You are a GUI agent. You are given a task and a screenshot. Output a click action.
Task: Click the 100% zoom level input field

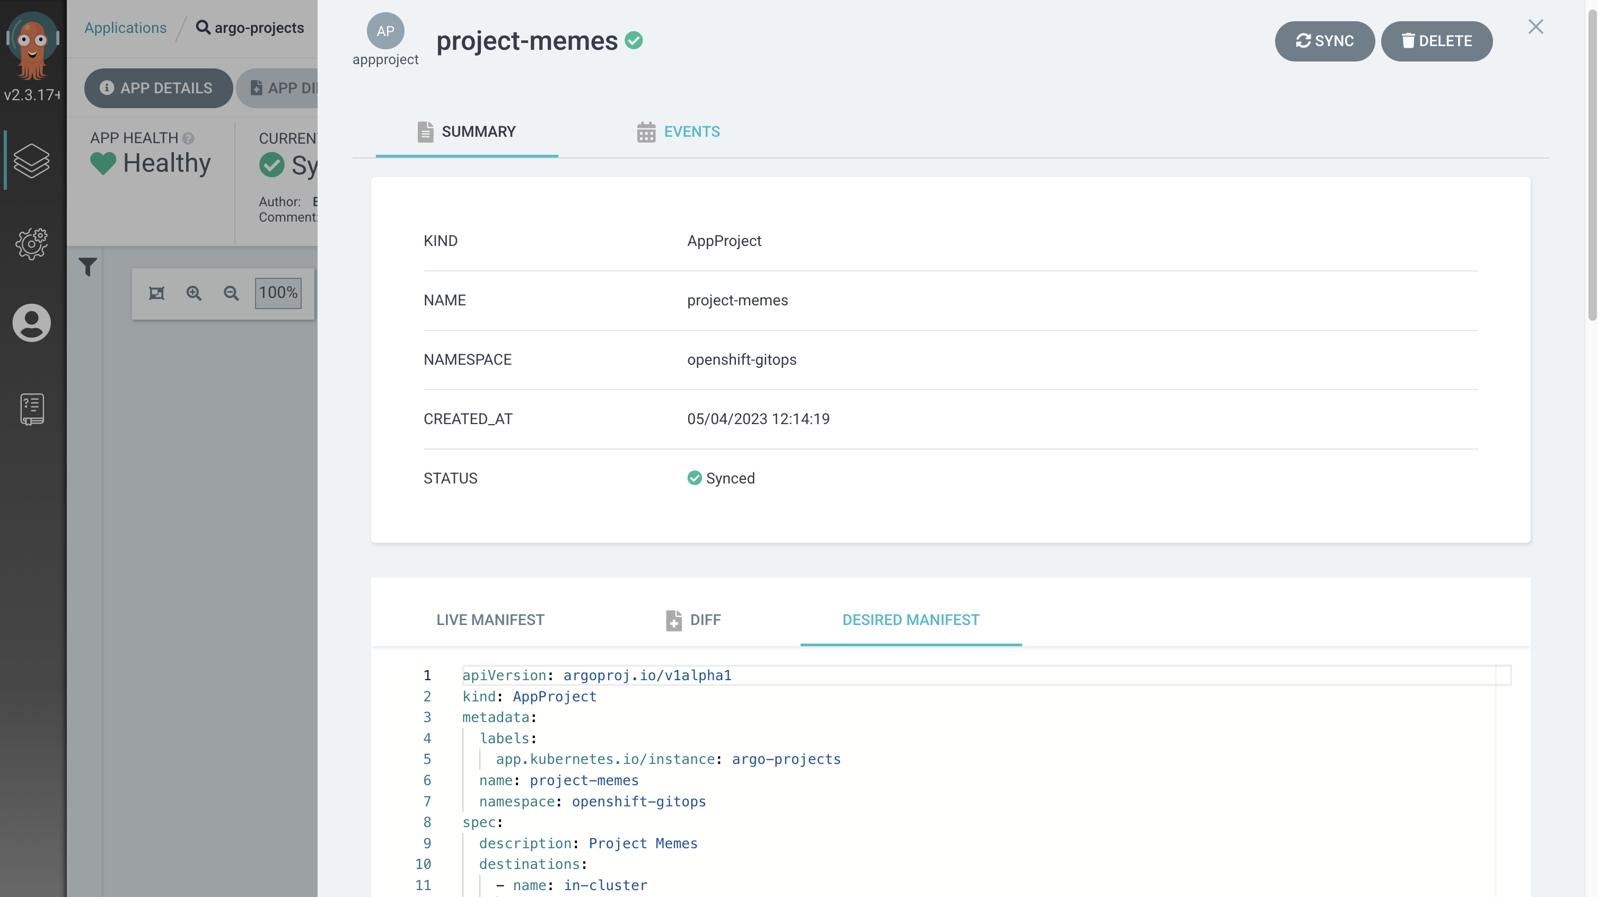[279, 292]
